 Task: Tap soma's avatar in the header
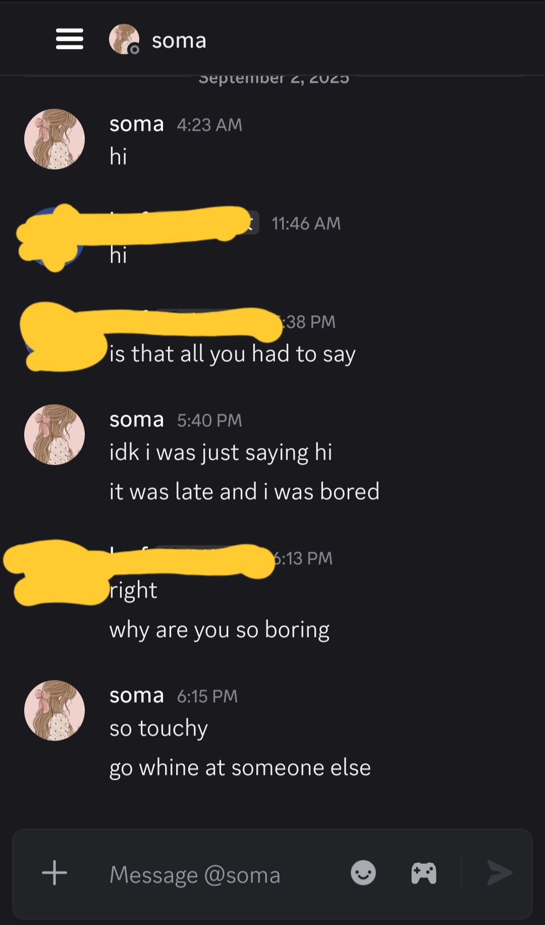click(x=124, y=39)
